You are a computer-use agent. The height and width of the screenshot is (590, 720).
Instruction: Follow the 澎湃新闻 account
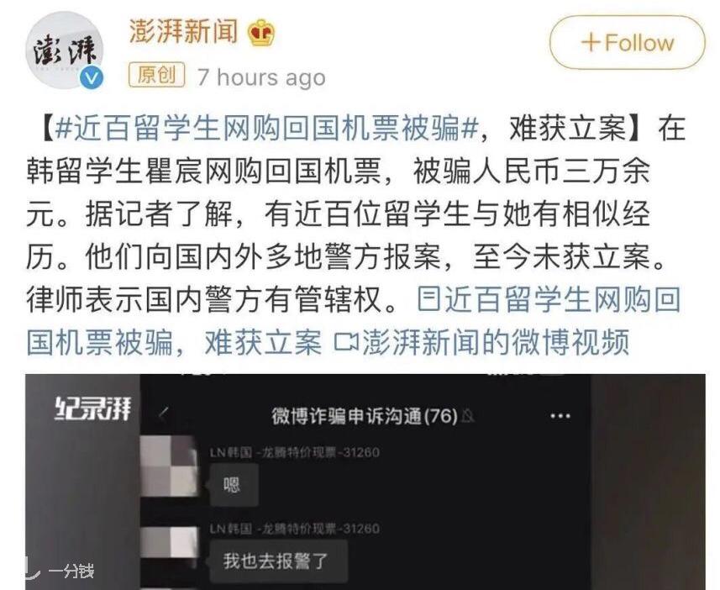pyautogui.click(x=628, y=43)
